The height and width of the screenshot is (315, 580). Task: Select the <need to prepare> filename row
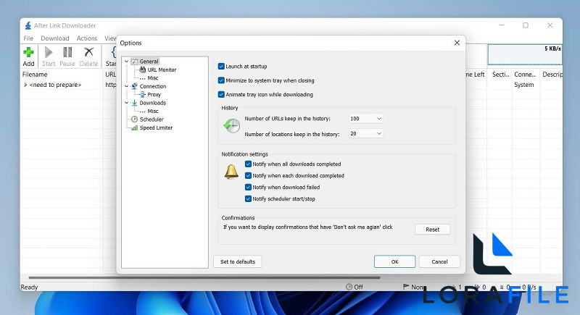click(x=55, y=85)
